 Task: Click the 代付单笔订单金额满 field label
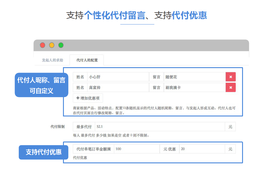[x=93, y=149]
